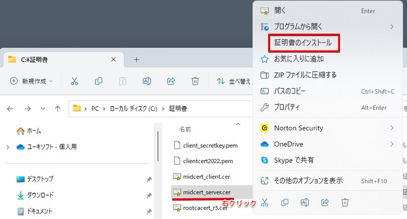Choose パスのコピー menu entry
The image size is (407, 219).
coord(289,91)
